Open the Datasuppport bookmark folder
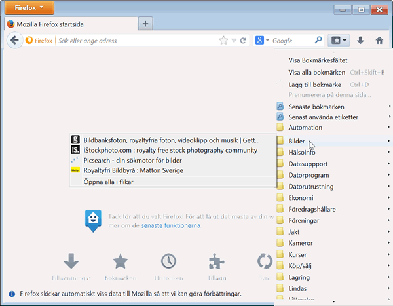 pos(333,164)
